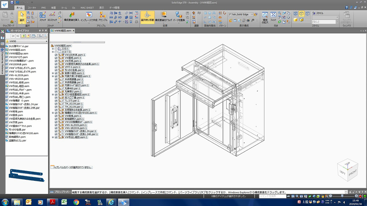This screenshot has height=206, width=367.
Task: Check the 基準平面 checkbox
Action: [x=56, y=52]
